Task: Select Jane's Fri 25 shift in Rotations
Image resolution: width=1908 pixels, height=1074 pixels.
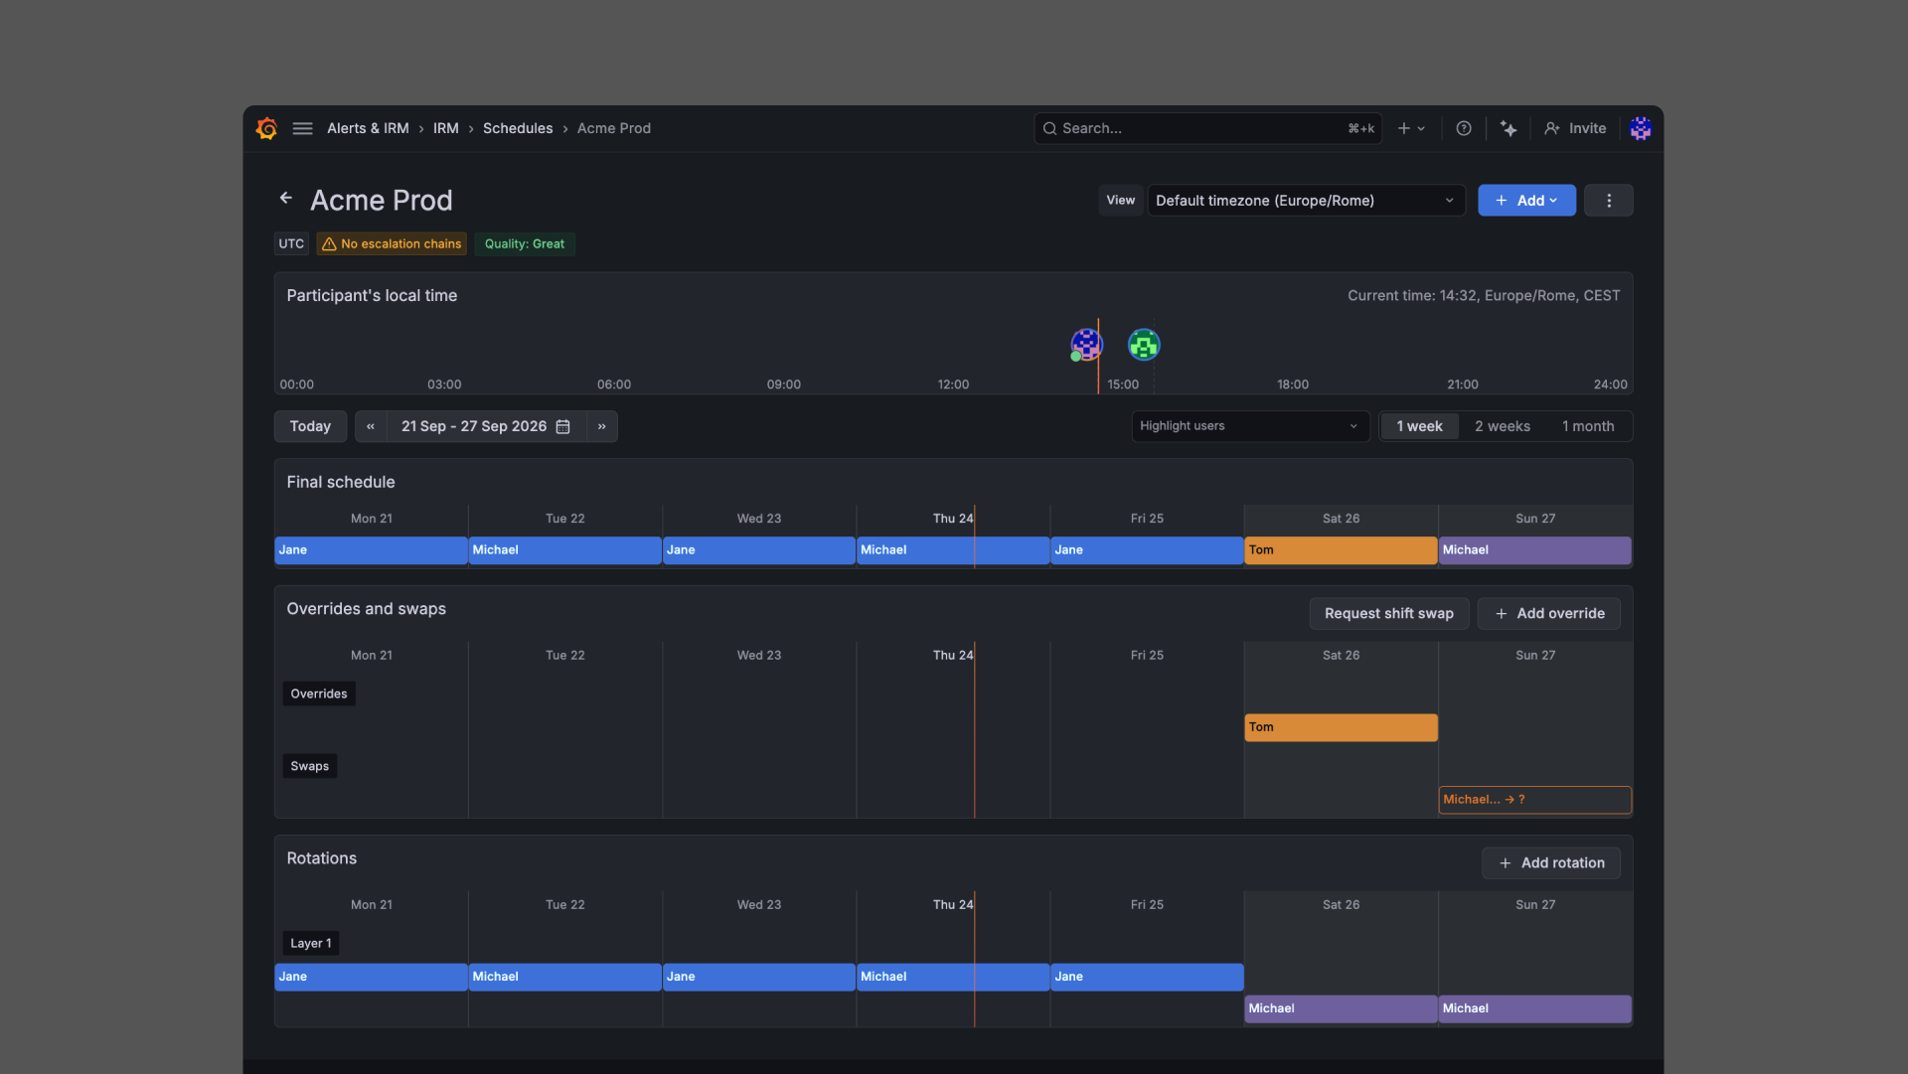Action: tap(1147, 977)
